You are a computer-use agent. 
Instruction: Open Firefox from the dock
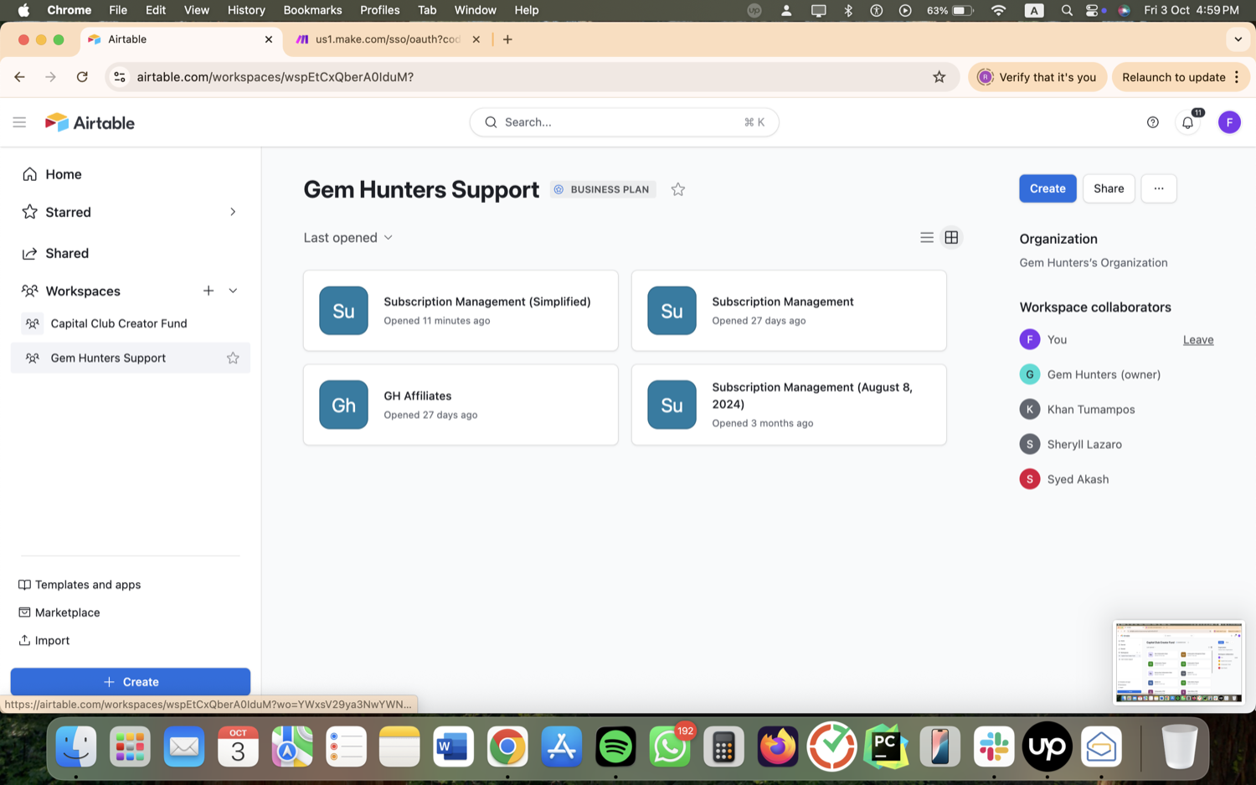tap(778, 746)
